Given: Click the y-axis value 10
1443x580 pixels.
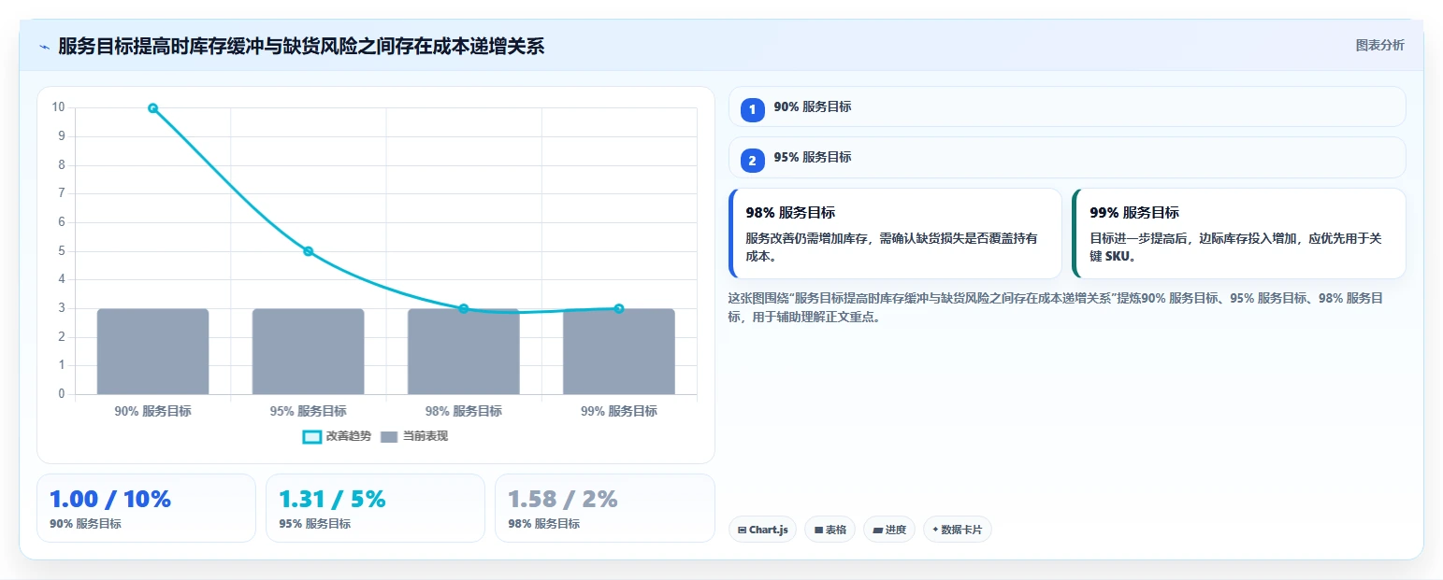Looking at the screenshot, I should (x=59, y=107).
